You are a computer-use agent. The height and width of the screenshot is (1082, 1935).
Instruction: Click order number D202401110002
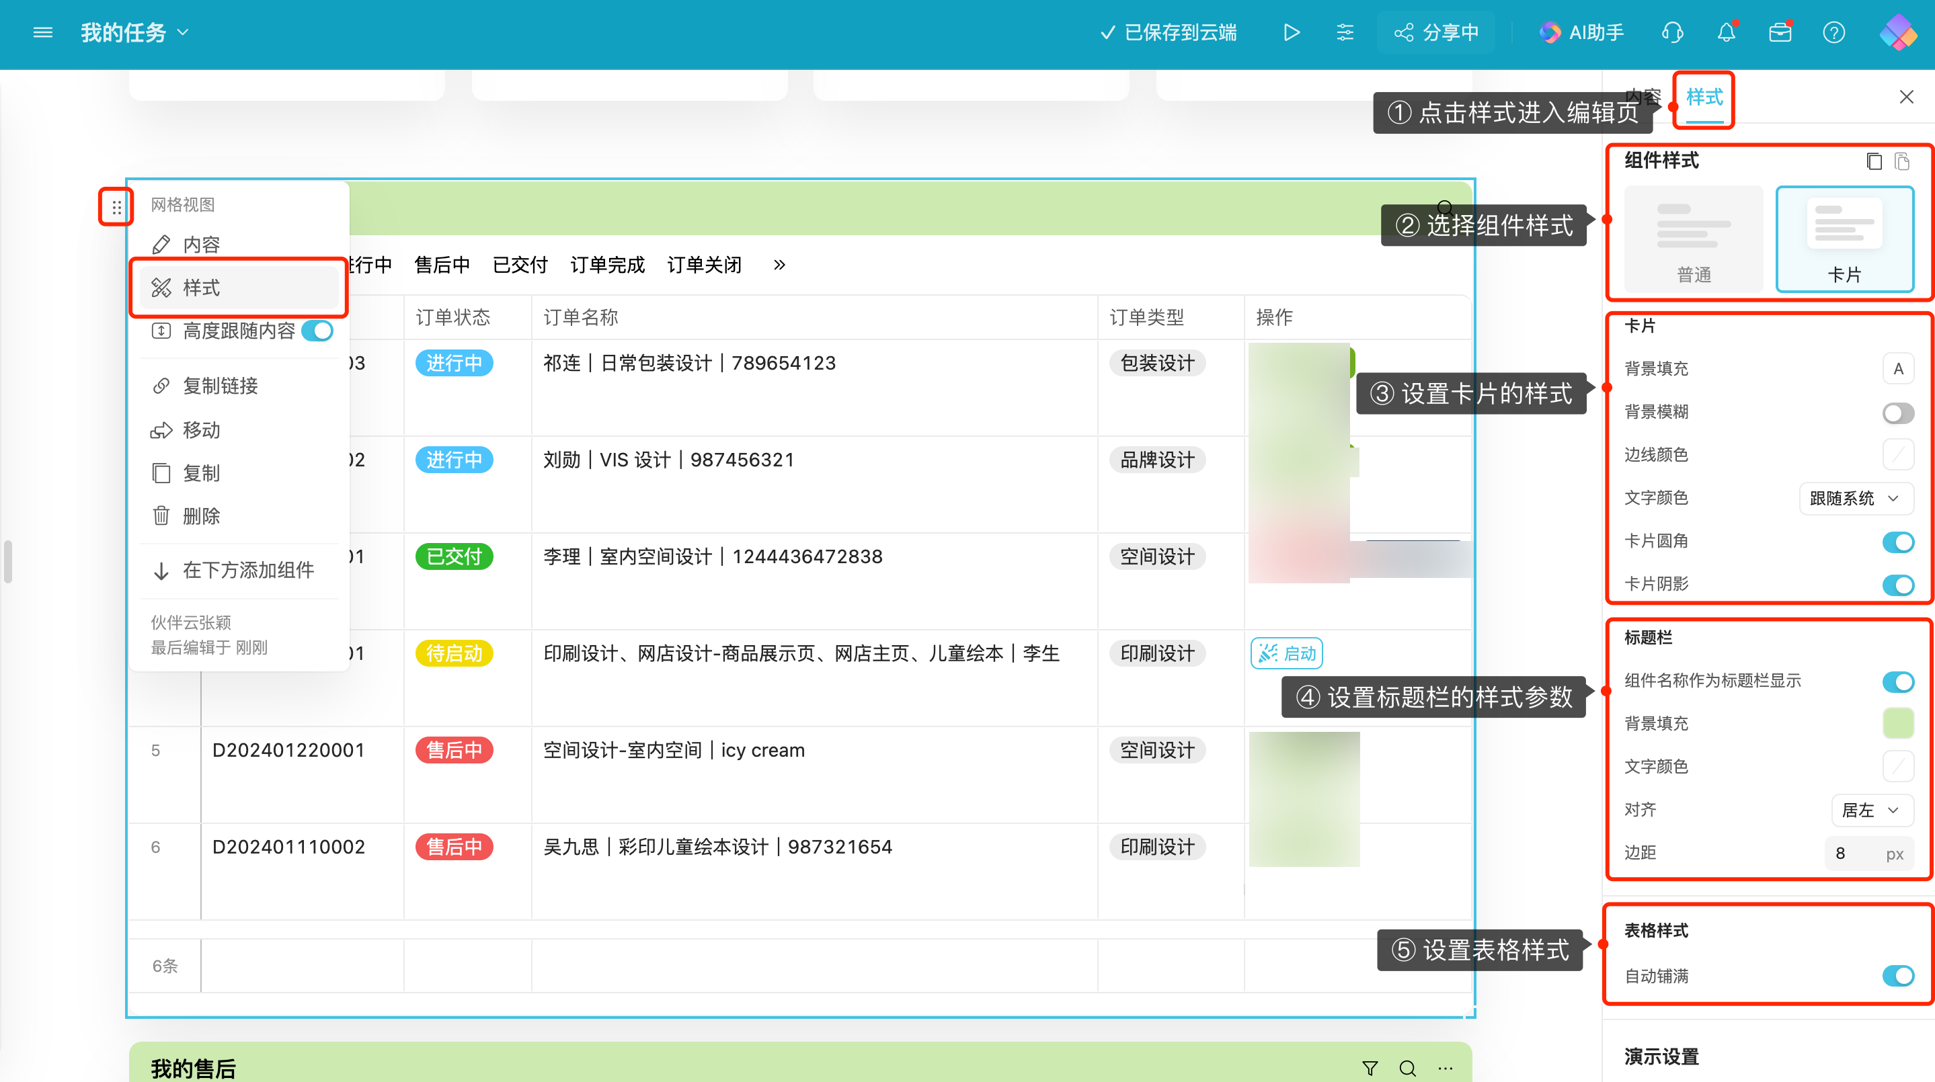tap(288, 847)
